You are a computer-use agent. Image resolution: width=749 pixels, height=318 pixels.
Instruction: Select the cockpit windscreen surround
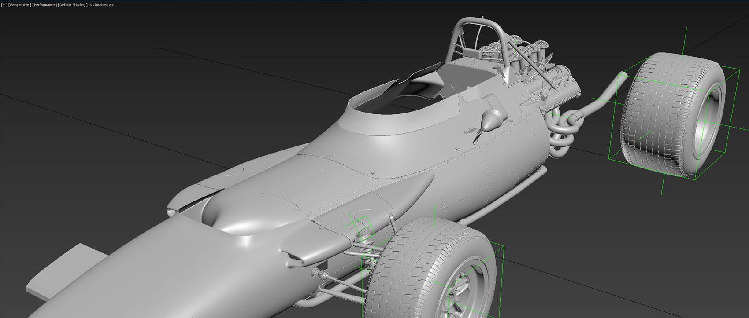click(397, 114)
